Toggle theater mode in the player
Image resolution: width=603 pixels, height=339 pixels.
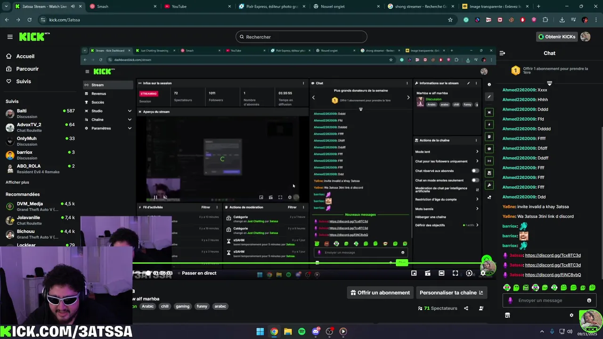pos(441,273)
